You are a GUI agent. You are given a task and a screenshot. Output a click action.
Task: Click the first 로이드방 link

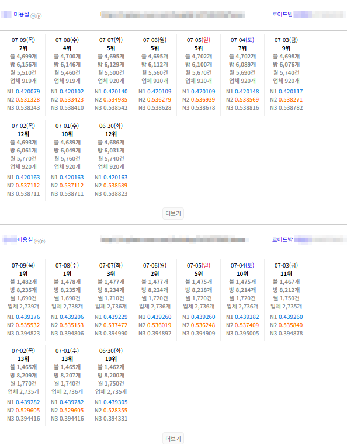[x=282, y=14]
